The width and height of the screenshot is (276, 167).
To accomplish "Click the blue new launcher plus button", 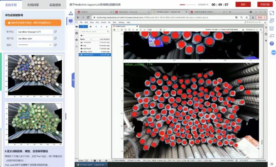I will [x=83, y=26].
